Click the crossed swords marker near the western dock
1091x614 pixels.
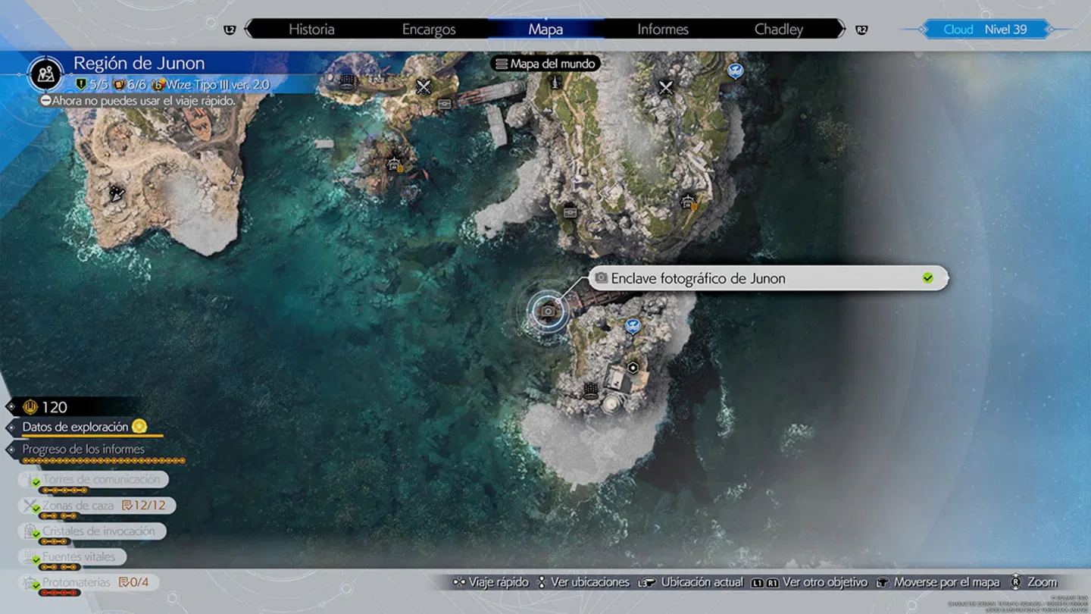coord(424,87)
